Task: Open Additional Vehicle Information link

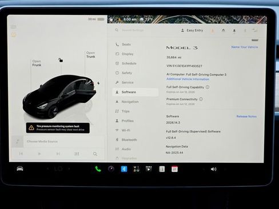Action: click(x=188, y=79)
